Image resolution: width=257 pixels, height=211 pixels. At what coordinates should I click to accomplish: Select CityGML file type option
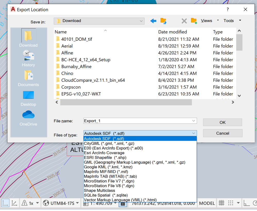pyautogui.click(x=140, y=143)
